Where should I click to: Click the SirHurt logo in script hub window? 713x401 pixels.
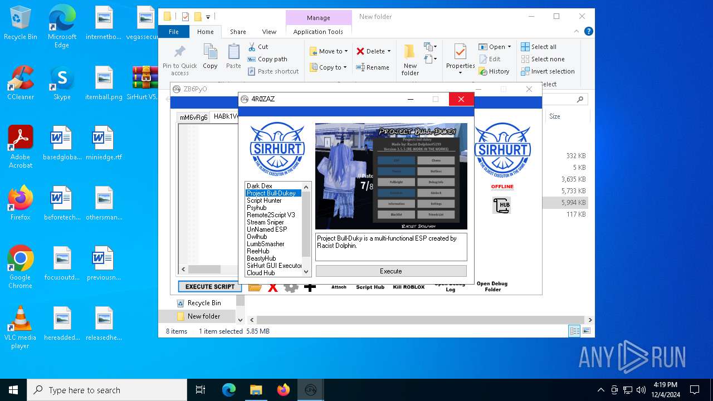point(277,148)
